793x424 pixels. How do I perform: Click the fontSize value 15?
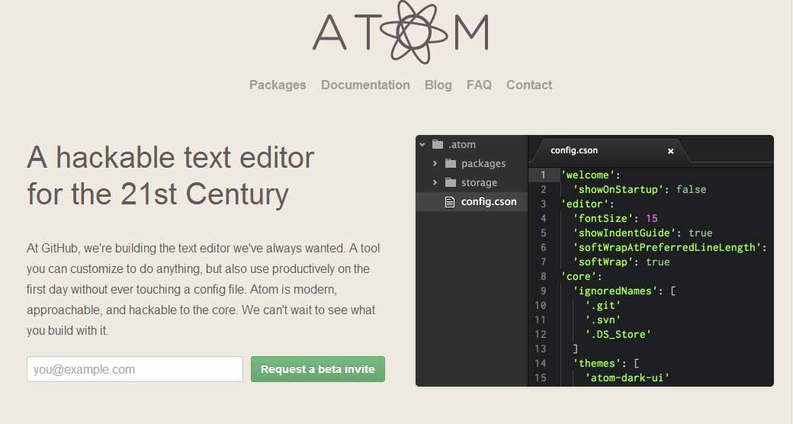click(651, 219)
